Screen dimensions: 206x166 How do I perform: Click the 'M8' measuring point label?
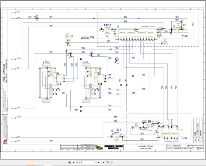(150, 122)
